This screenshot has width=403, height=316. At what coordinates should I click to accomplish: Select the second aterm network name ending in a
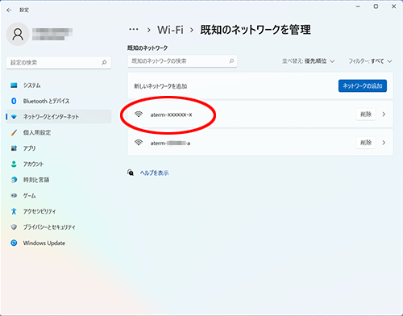click(x=170, y=143)
